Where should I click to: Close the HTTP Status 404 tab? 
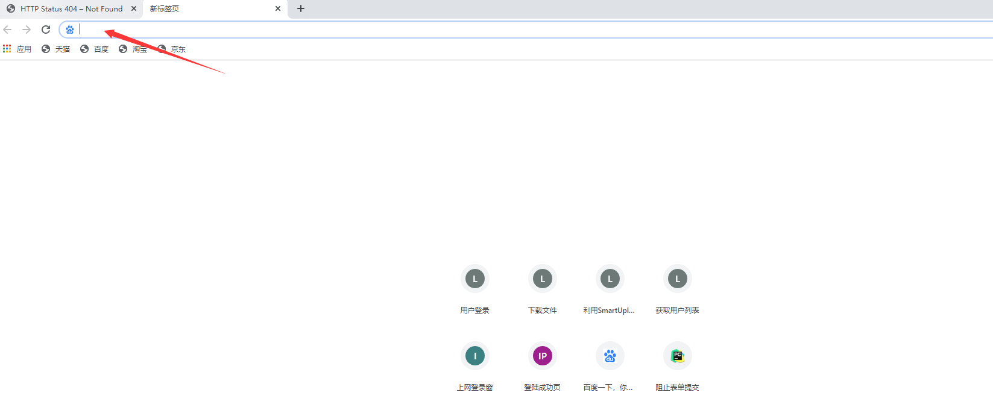pyautogui.click(x=134, y=8)
